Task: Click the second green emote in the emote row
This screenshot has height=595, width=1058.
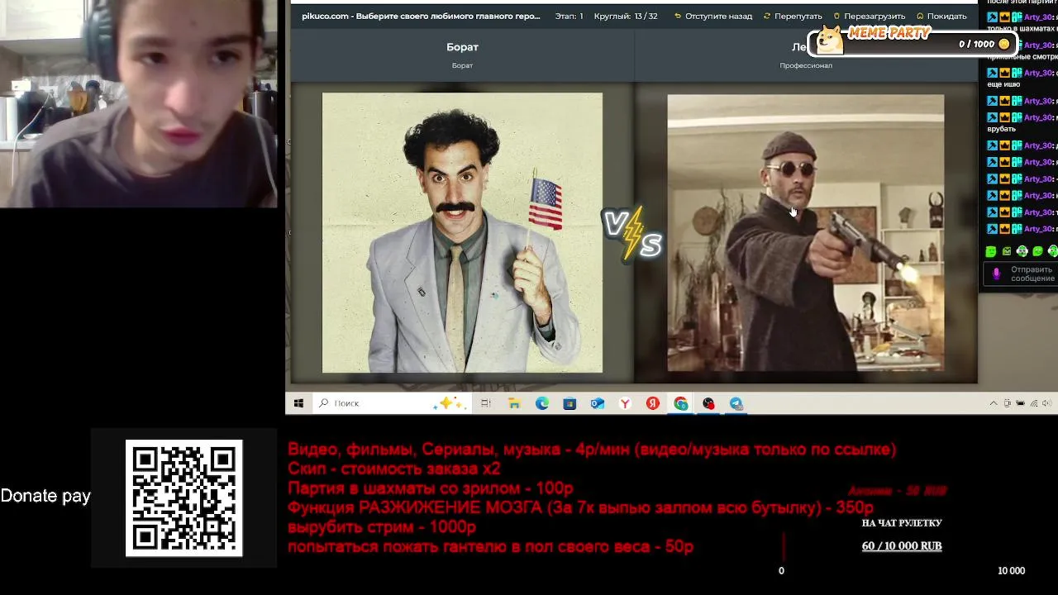Action: point(1007,251)
